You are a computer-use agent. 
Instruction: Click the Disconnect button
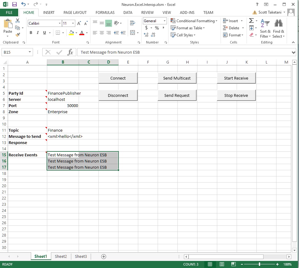118,95
